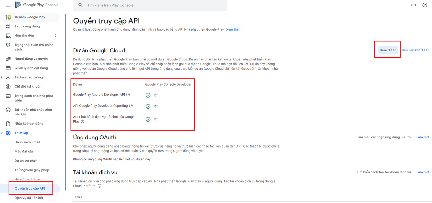
Task: Click help icon in Tài khoản dịch vụ description
Action: [x=99, y=186]
